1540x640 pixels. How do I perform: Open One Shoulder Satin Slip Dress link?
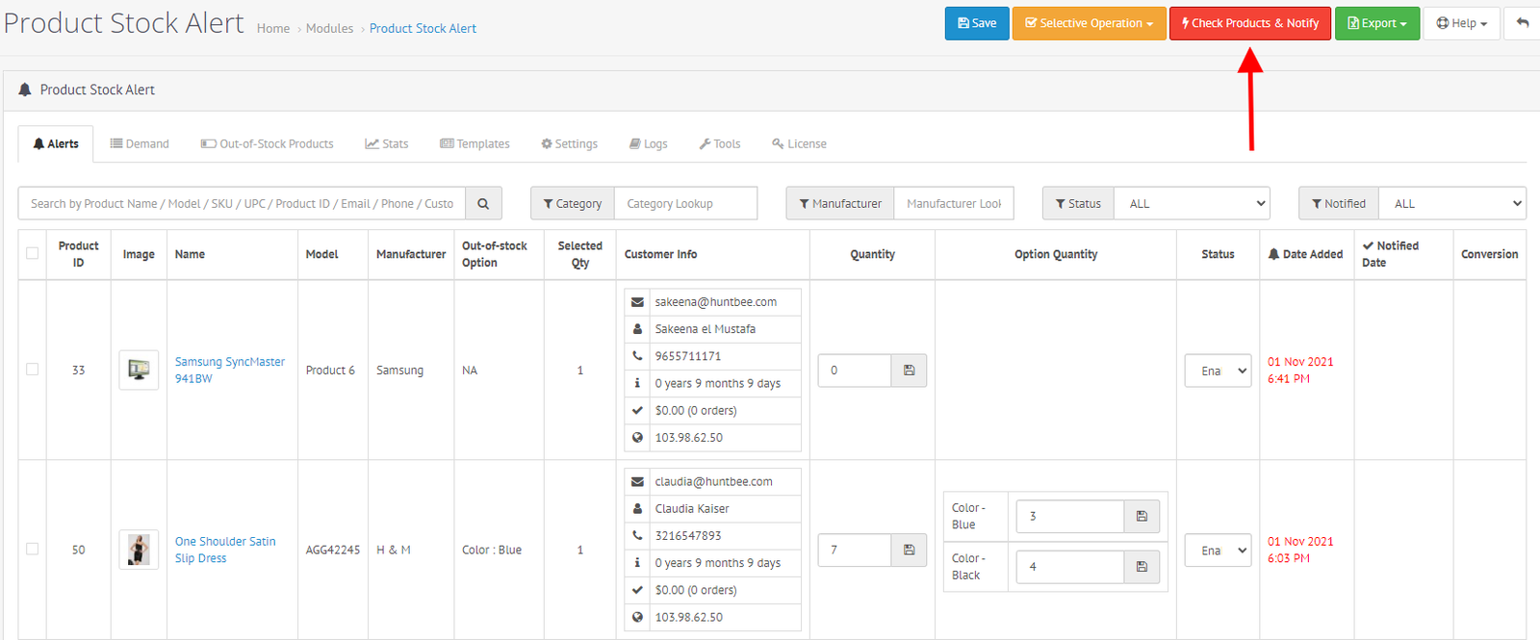coord(225,550)
